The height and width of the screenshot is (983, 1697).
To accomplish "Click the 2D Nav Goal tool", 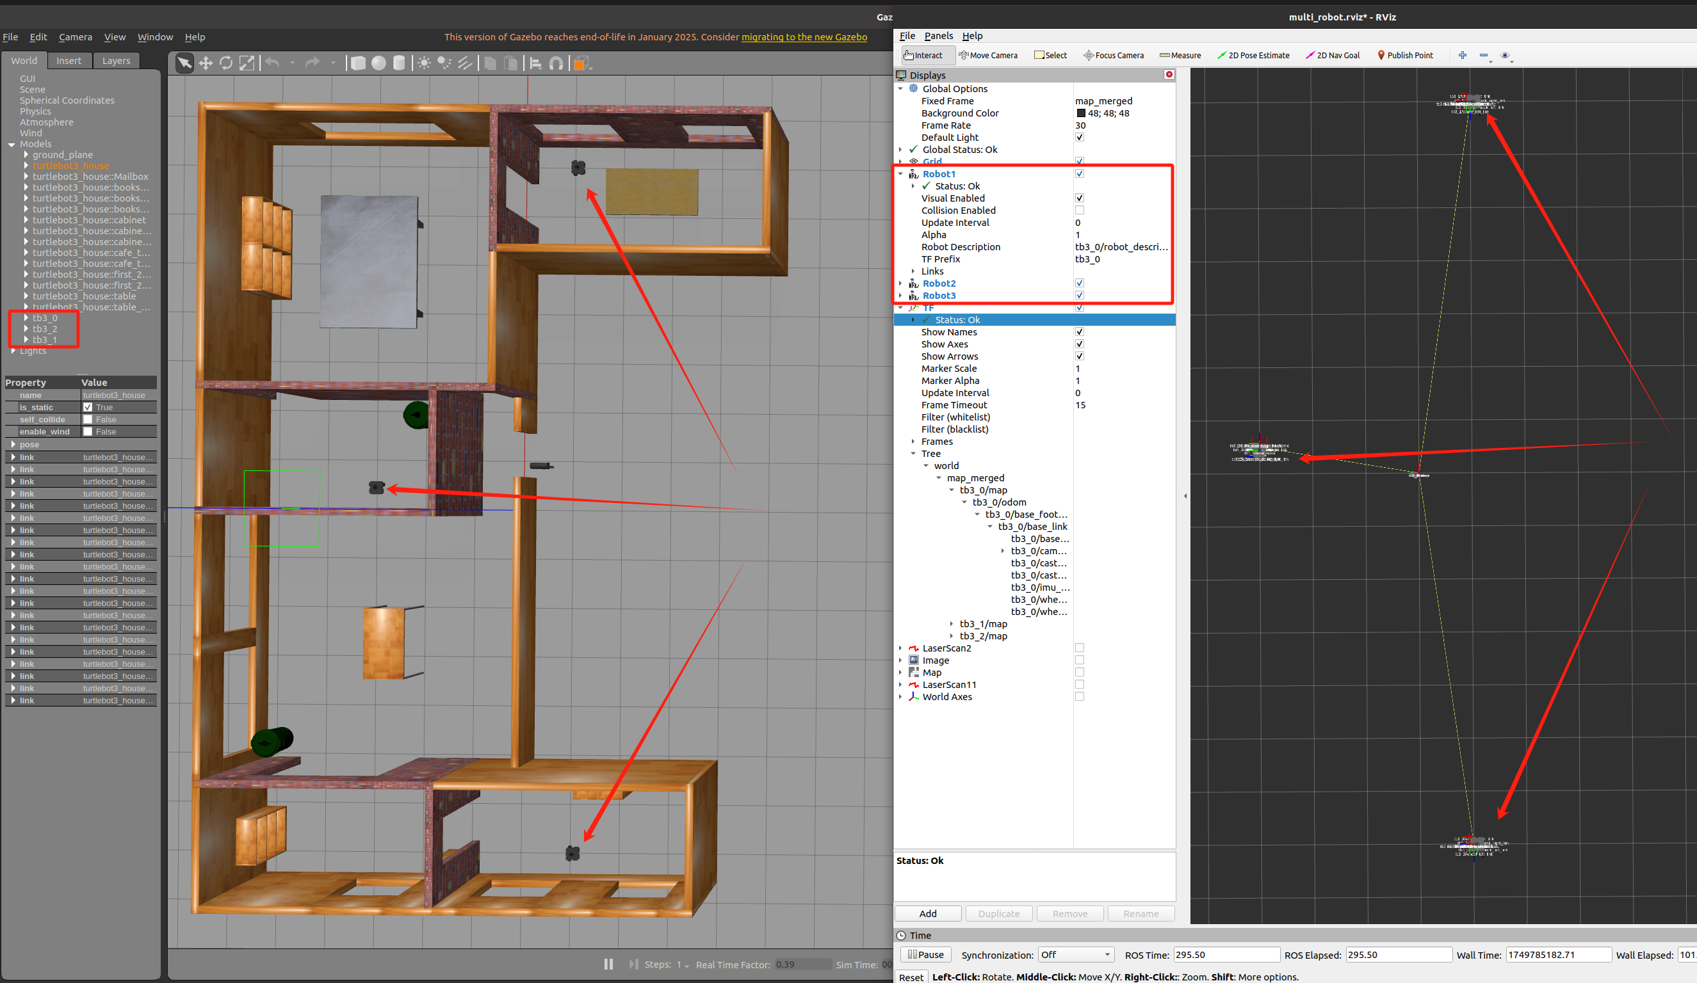I will pyautogui.click(x=1332, y=55).
